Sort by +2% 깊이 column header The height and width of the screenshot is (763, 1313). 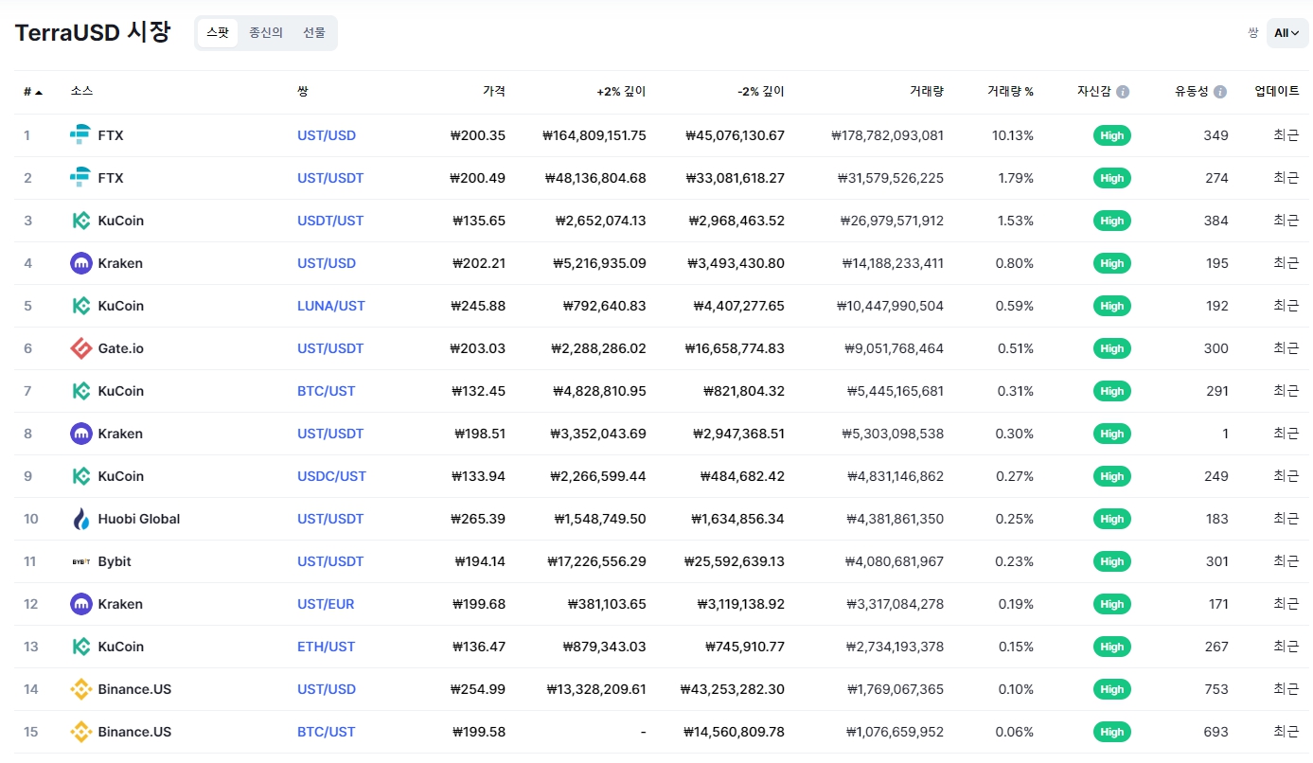(x=621, y=92)
